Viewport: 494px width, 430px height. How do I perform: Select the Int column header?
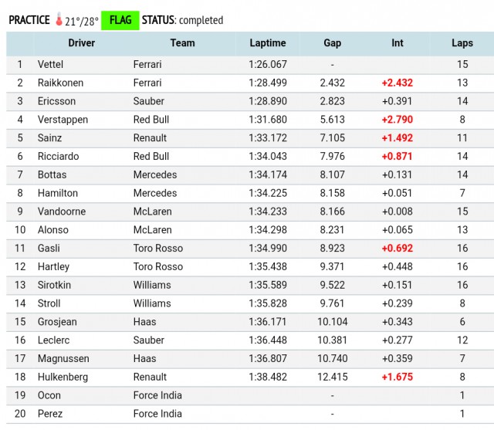[398, 43]
